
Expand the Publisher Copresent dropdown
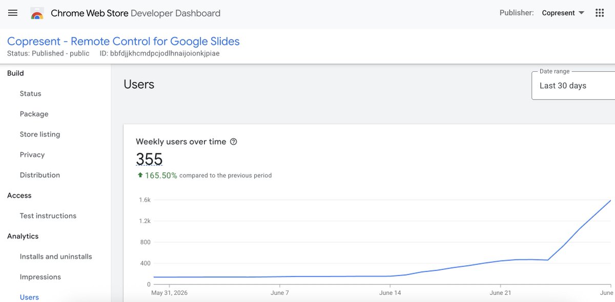point(563,13)
